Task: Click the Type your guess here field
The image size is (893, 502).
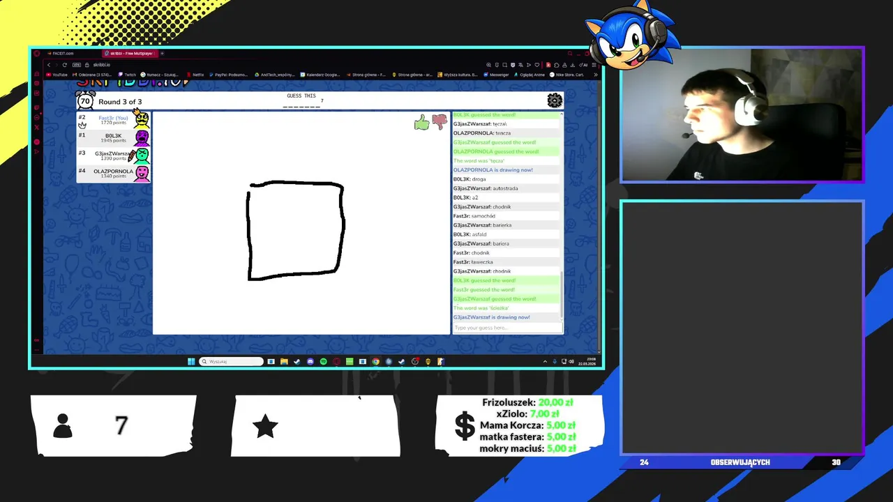Action: (x=506, y=328)
